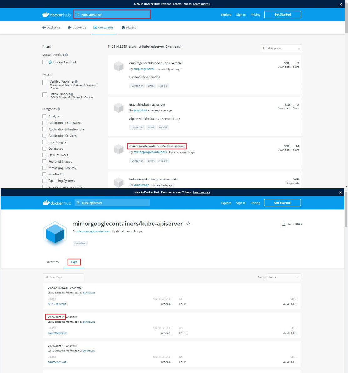348x373 pixels.
Task: Open the Most Popular sort dropdown
Action: click(x=281, y=48)
